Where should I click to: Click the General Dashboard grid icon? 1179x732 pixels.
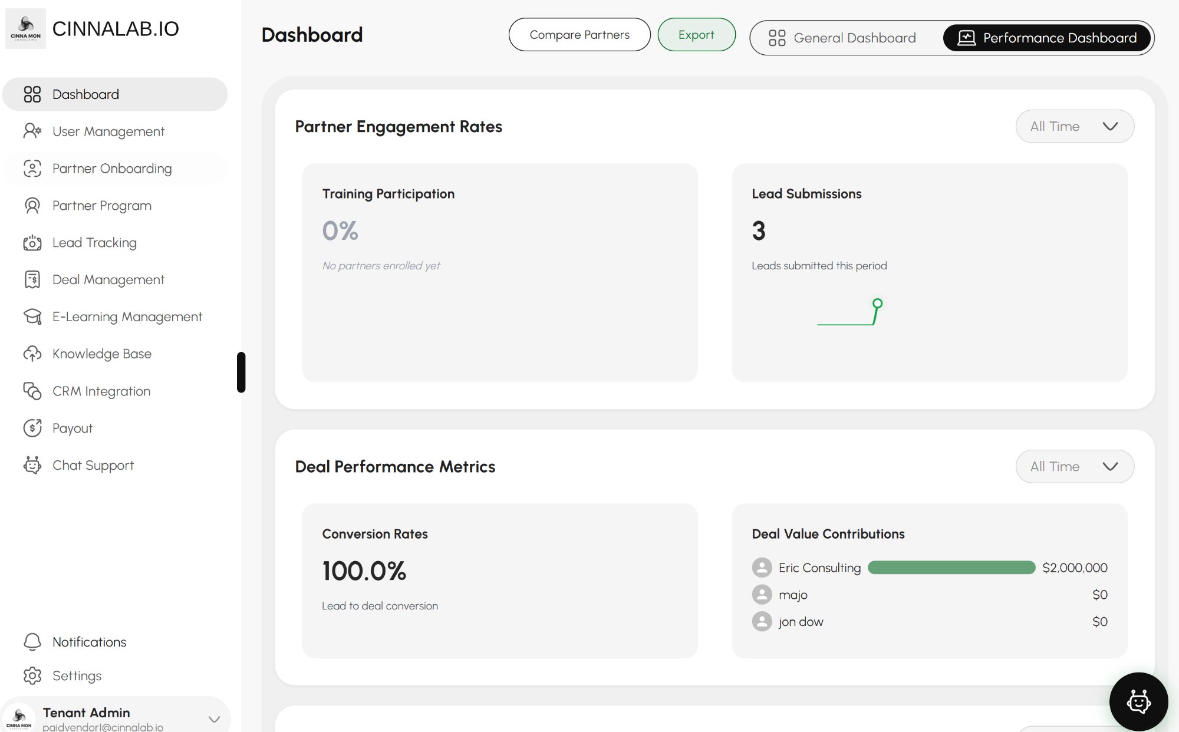coord(777,38)
